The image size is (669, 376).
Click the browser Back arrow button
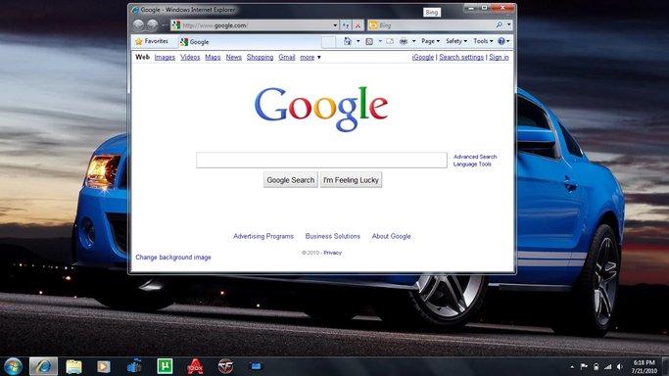click(x=138, y=25)
